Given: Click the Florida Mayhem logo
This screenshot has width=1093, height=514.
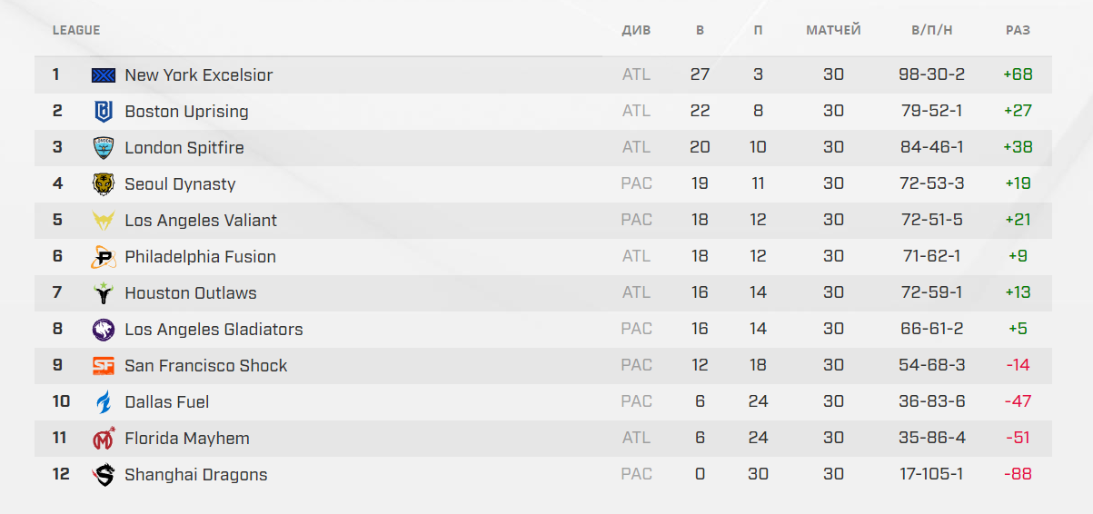Looking at the screenshot, I should [x=104, y=439].
